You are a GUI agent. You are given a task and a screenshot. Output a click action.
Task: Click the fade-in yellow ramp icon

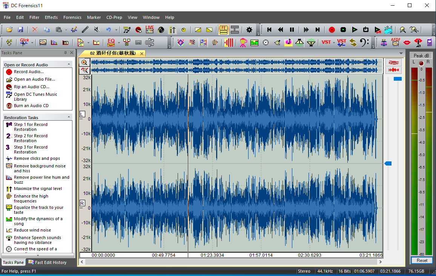pos(198,30)
